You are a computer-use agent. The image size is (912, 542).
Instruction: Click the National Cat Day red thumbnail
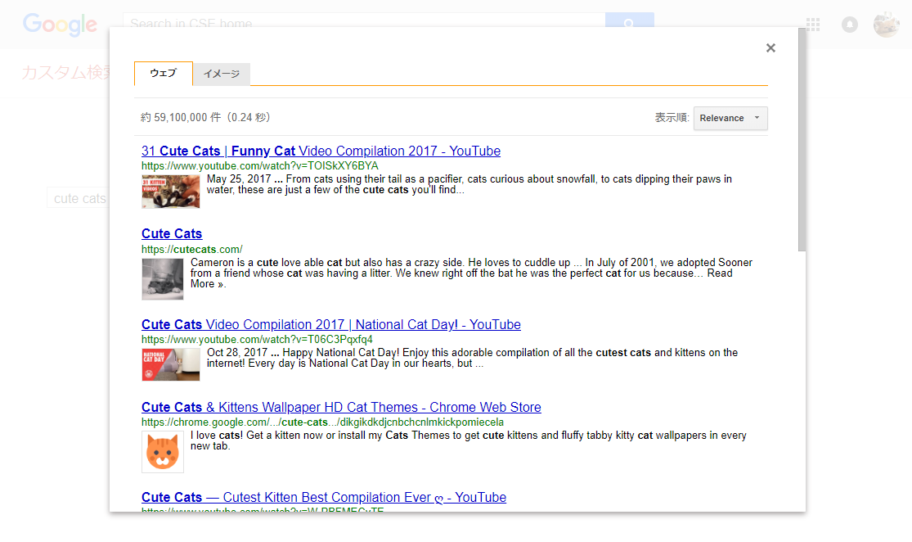coord(170,364)
